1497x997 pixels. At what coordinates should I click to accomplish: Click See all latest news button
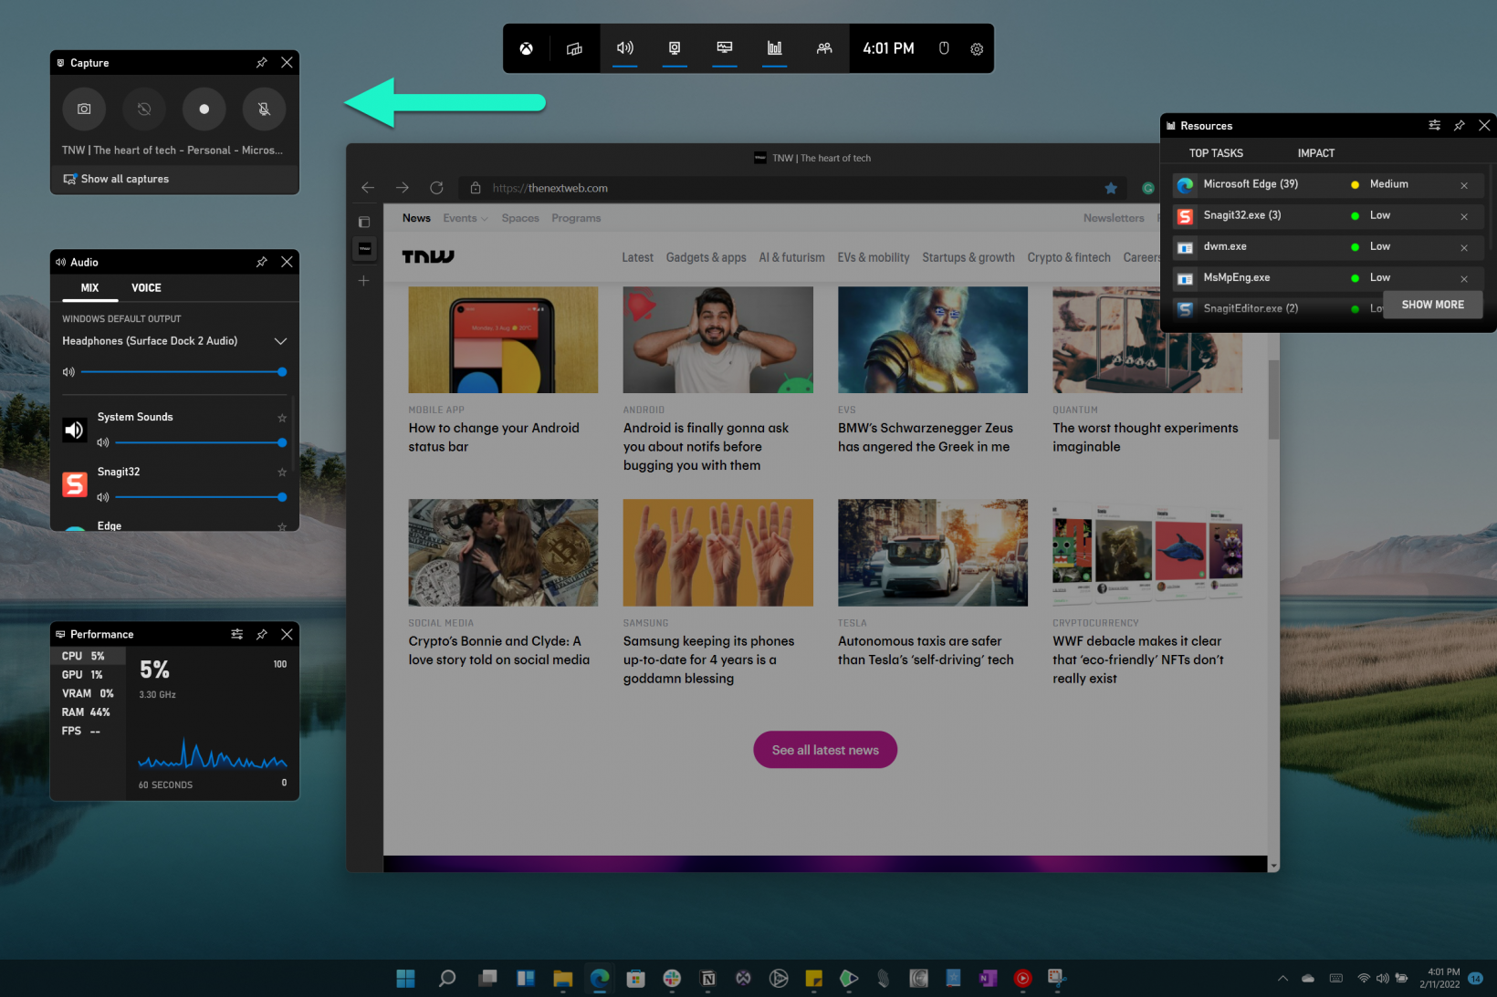tap(825, 750)
